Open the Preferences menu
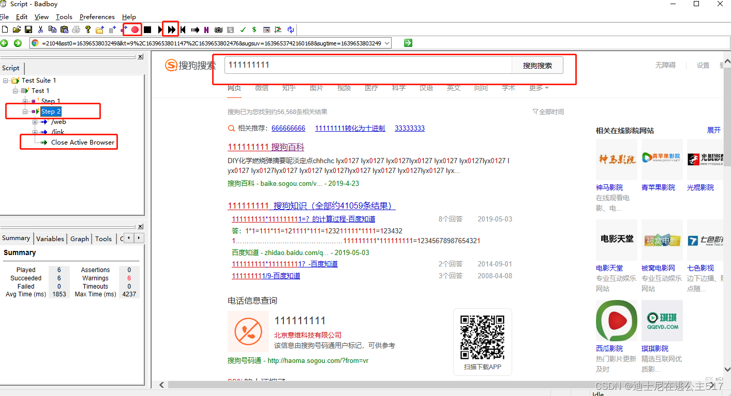The width and height of the screenshot is (731, 396). coord(97,17)
